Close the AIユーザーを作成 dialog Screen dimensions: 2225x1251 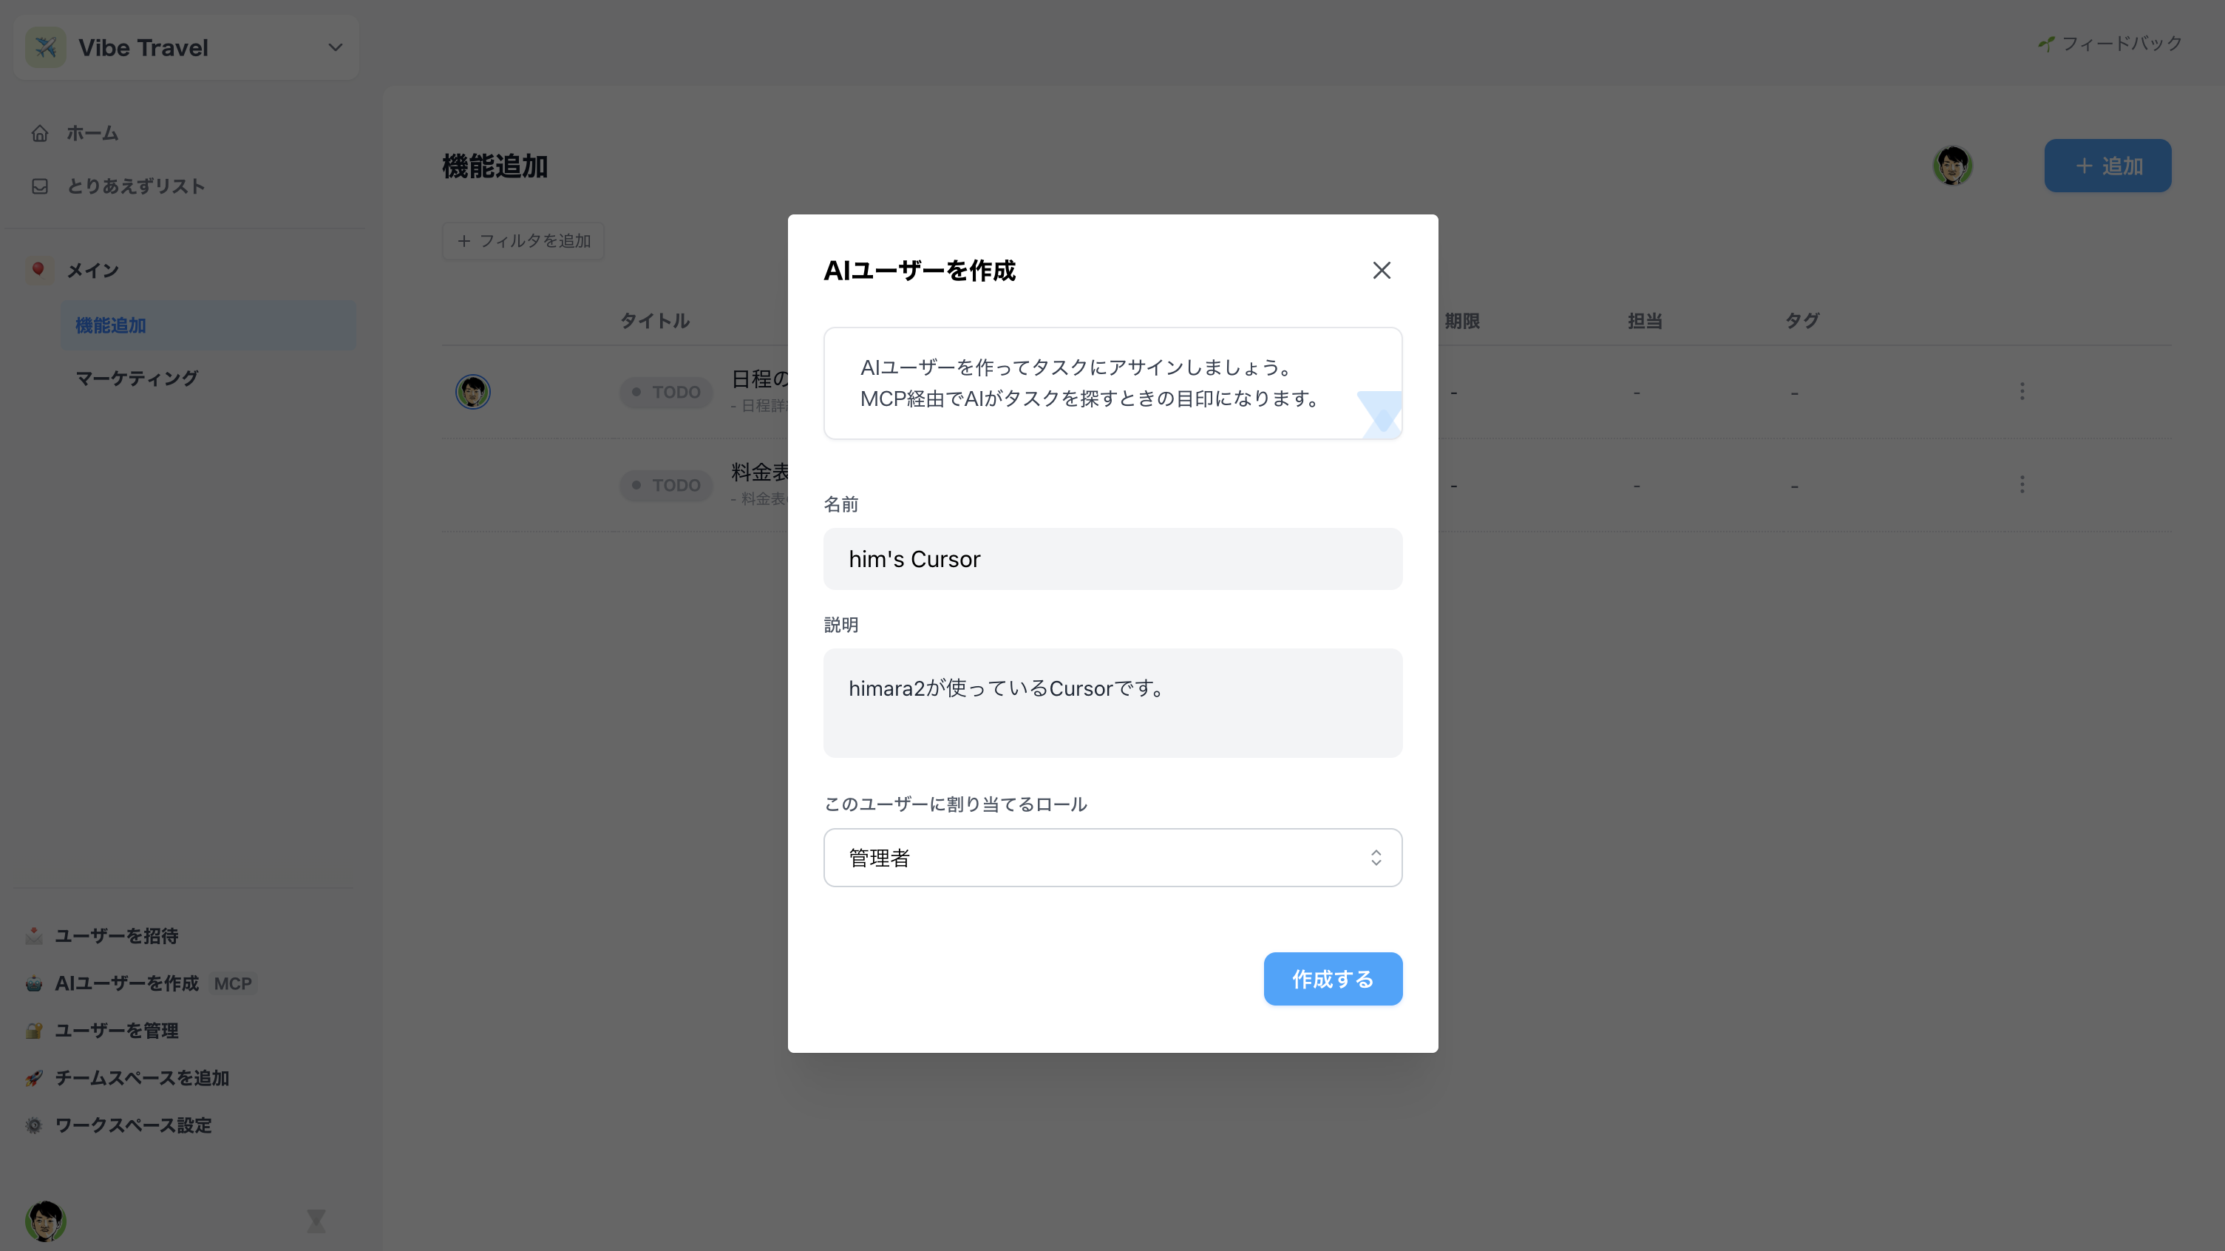tap(1381, 271)
